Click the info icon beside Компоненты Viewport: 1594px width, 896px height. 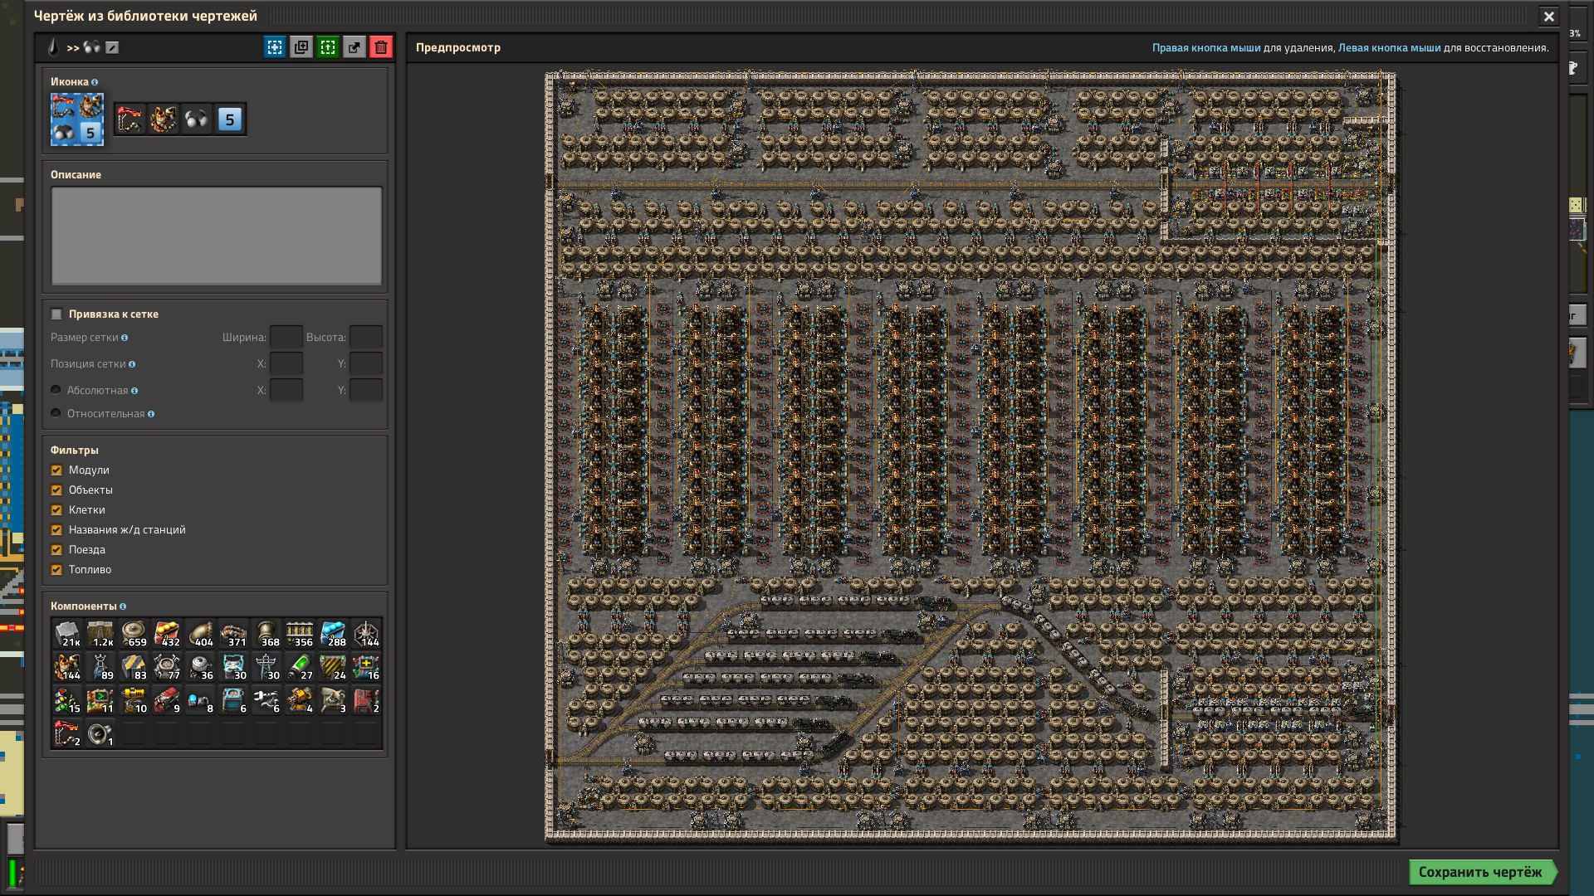[x=123, y=606]
